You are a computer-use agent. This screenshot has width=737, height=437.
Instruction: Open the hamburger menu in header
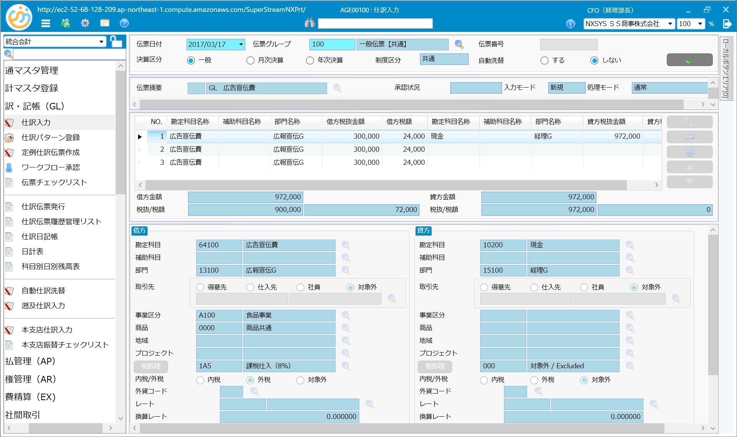(x=46, y=23)
